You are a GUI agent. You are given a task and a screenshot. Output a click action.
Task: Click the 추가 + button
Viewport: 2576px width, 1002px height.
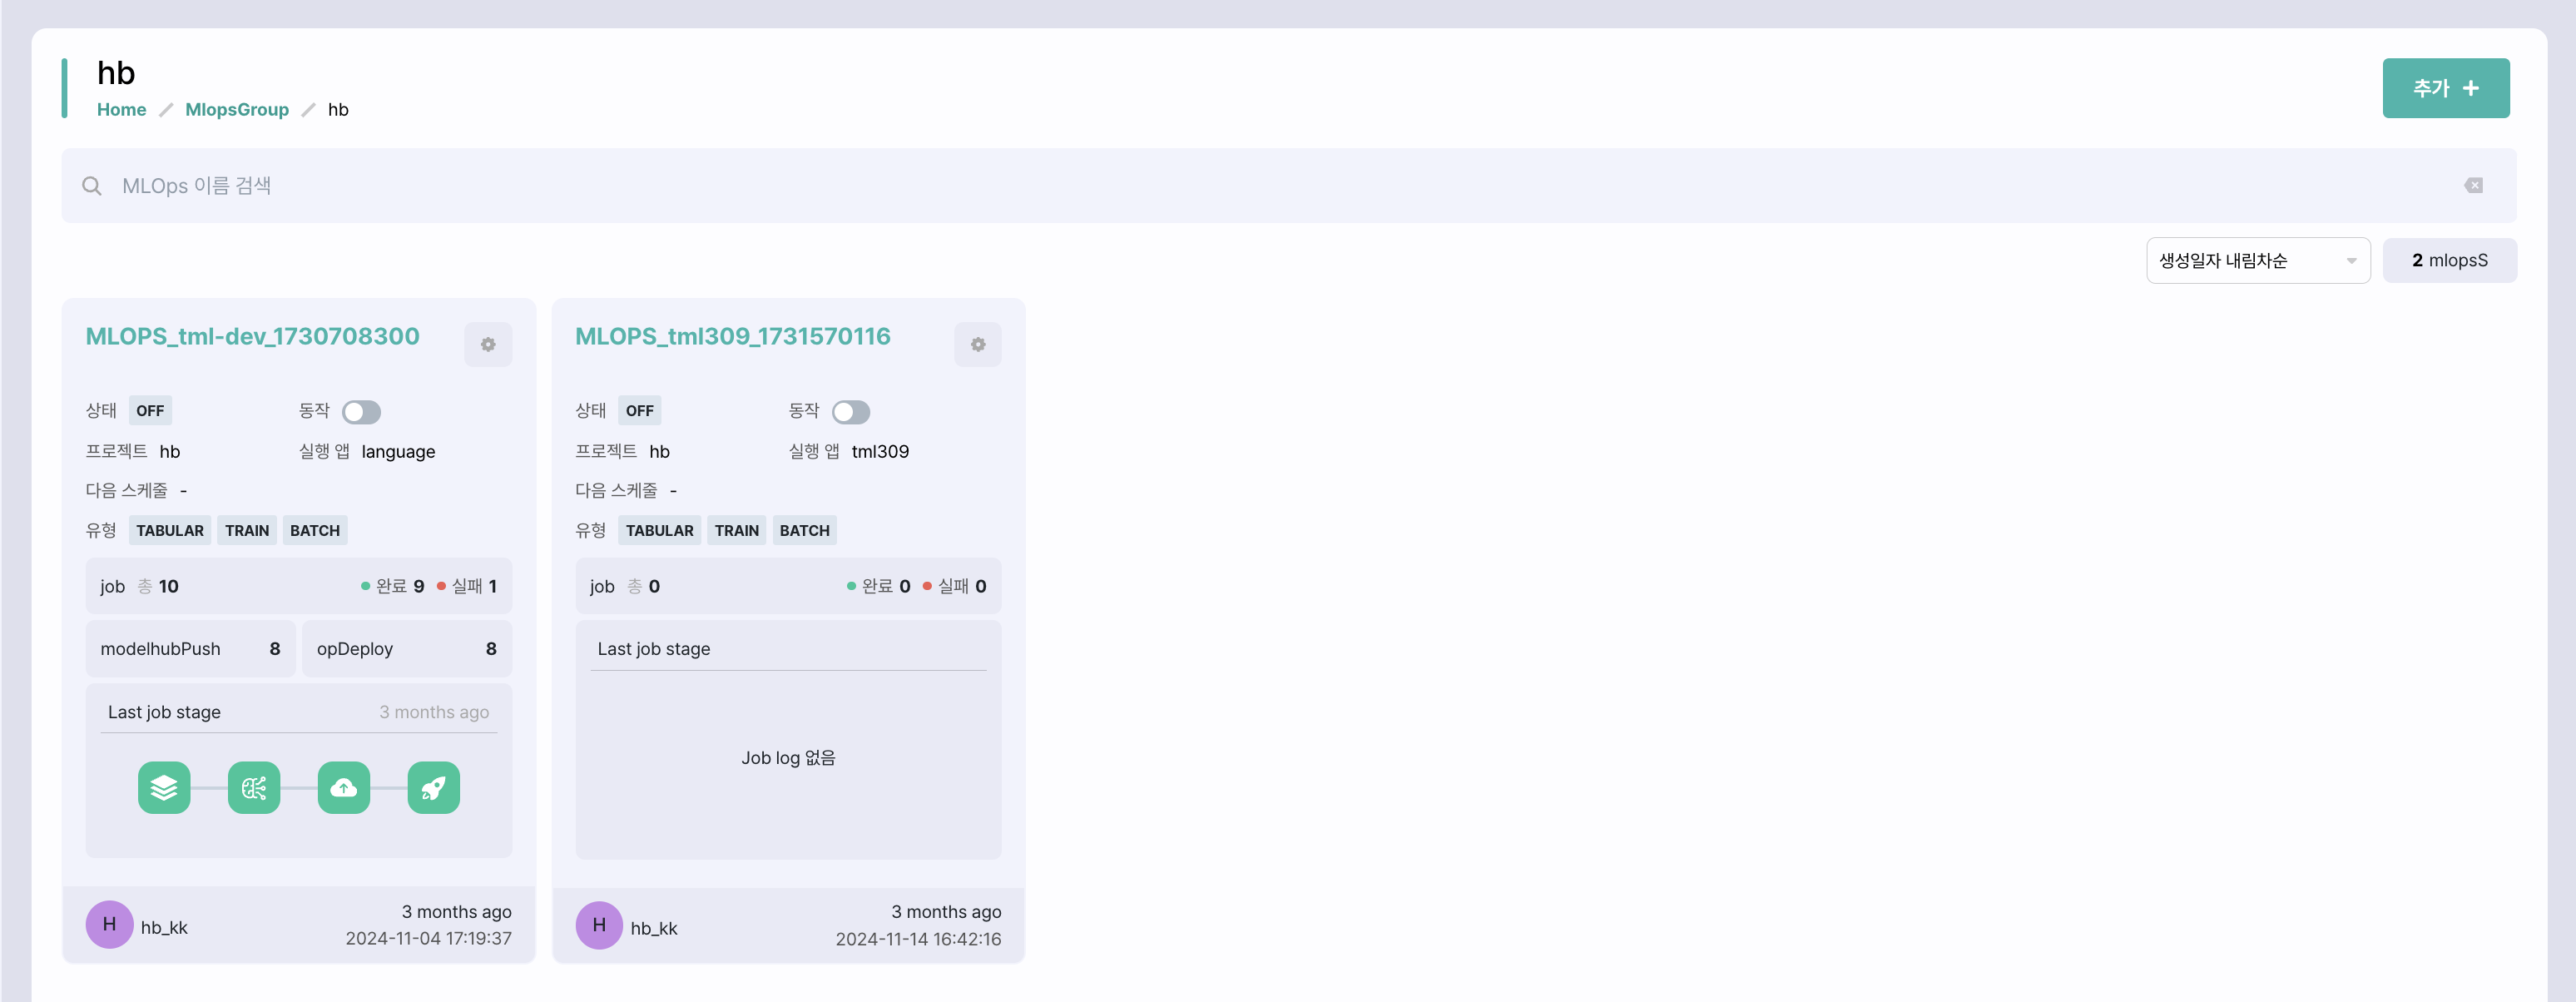pyautogui.click(x=2446, y=88)
